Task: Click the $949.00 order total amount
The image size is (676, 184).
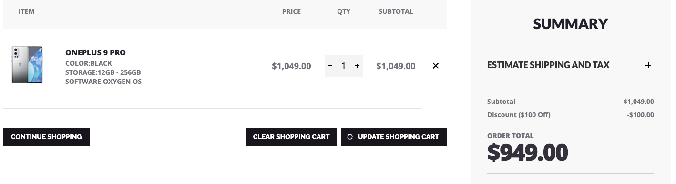Action: click(528, 153)
